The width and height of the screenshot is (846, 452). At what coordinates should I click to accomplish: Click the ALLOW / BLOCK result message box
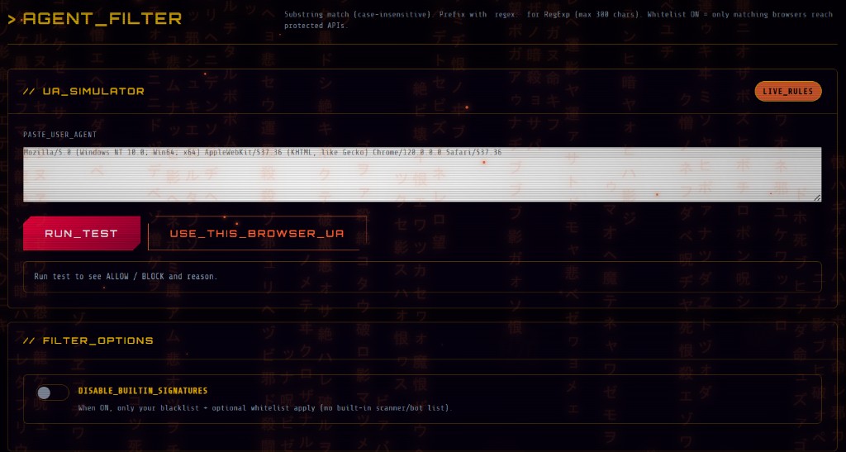click(421, 277)
